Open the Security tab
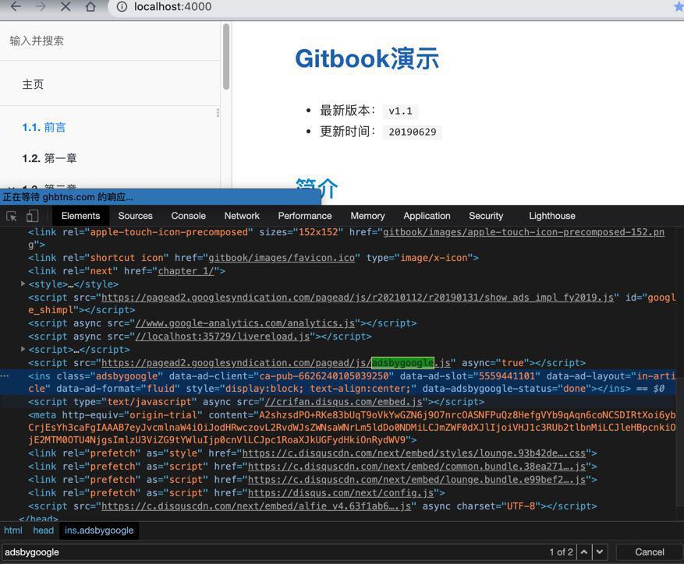The height and width of the screenshot is (564, 684). click(x=486, y=216)
